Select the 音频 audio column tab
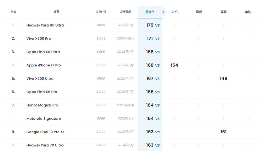 [199, 12]
